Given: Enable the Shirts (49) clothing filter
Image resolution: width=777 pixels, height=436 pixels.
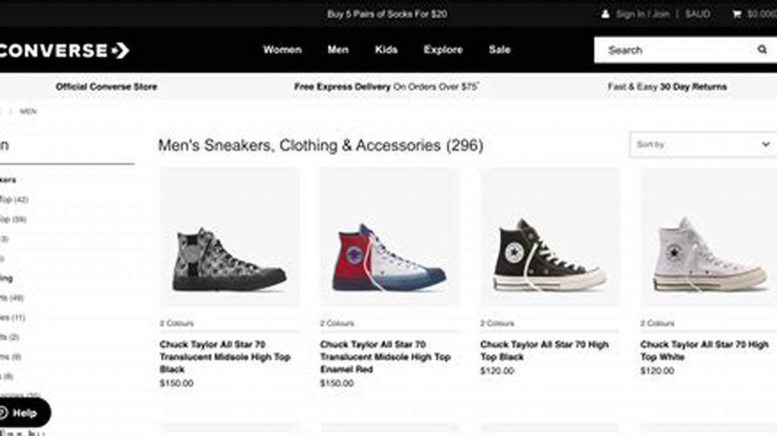Looking at the screenshot, I should [x=12, y=297].
